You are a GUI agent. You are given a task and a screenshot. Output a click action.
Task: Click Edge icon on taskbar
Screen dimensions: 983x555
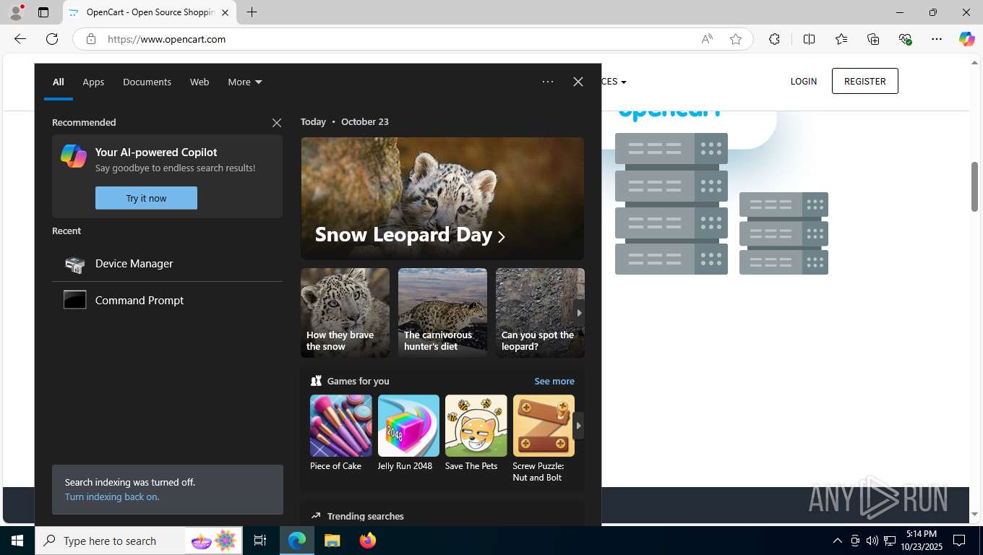(297, 541)
